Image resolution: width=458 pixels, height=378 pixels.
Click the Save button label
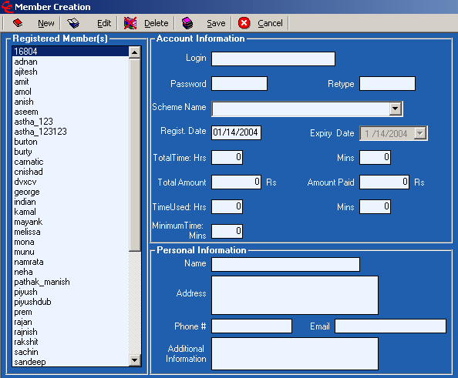(x=216, y=23)
